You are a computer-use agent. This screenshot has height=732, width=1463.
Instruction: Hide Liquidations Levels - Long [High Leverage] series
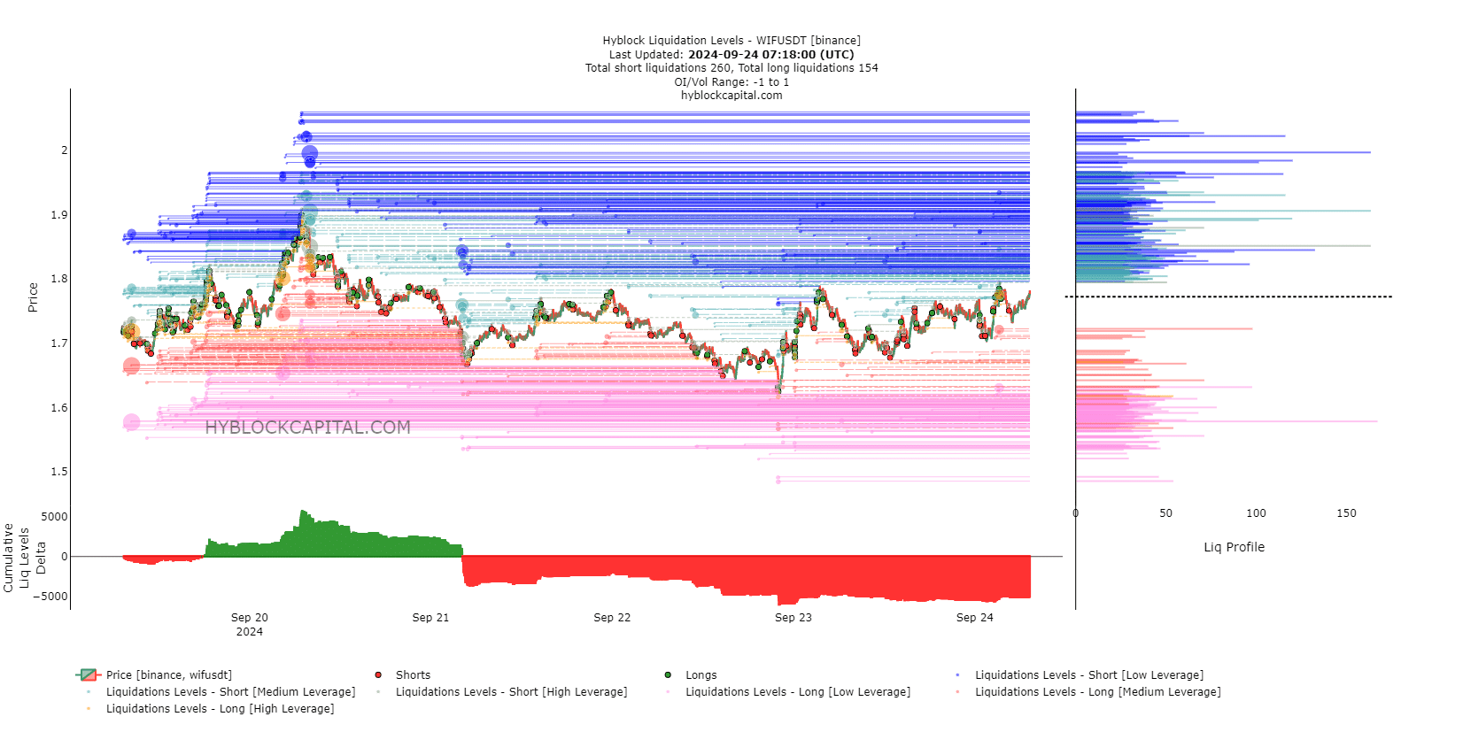point(209,709)
